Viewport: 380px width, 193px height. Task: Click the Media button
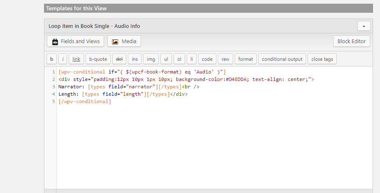click(x=124, y=41)
